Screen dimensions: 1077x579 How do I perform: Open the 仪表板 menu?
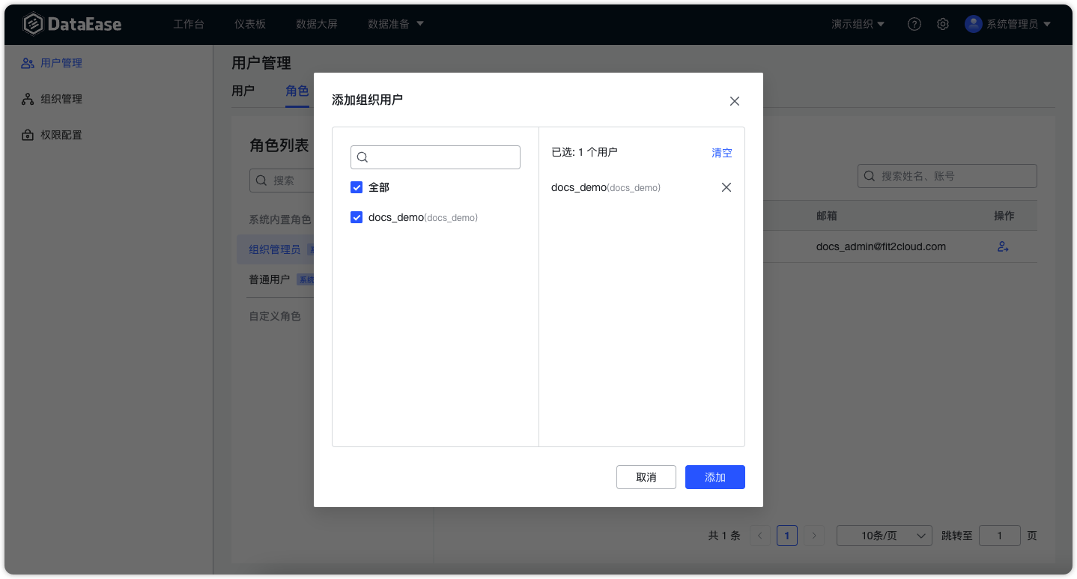click(x=250, y=24)
